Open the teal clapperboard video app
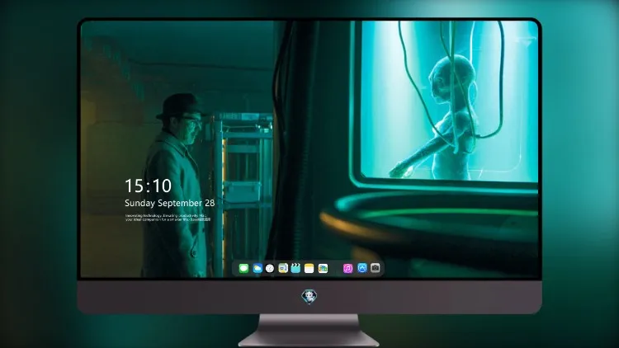The image size is (619, 348). (x=295, y=268)
